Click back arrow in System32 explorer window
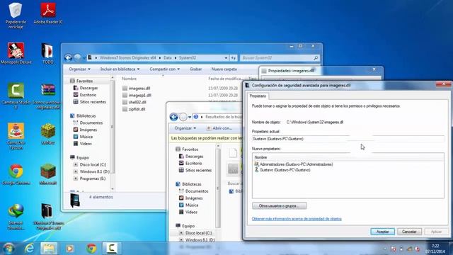The height and width of the screenshot is (255, 453). coord(68,58)
